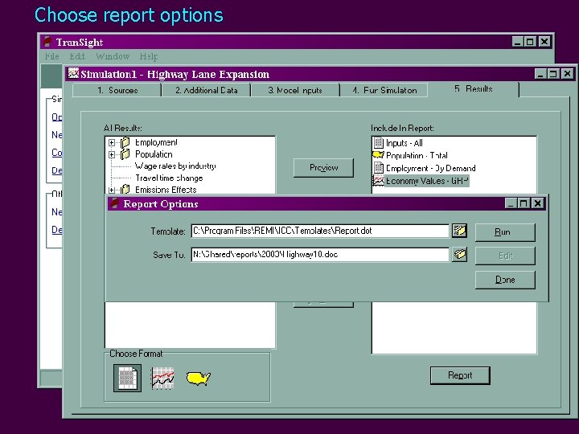Select Employment label in All Results
This screenshot has height=434, width=579.
(x=156, y=142)
